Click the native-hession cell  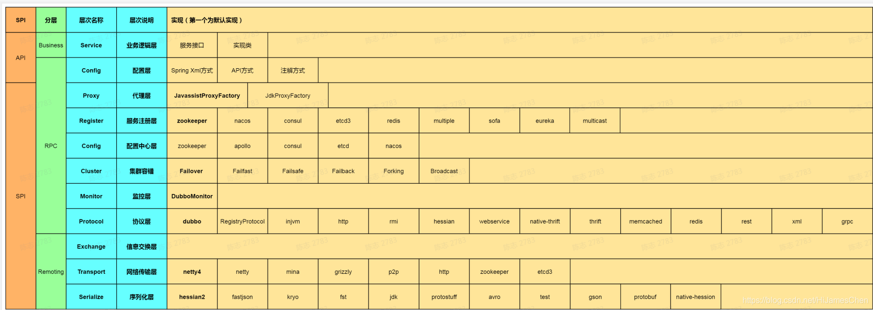pos(696,297)
